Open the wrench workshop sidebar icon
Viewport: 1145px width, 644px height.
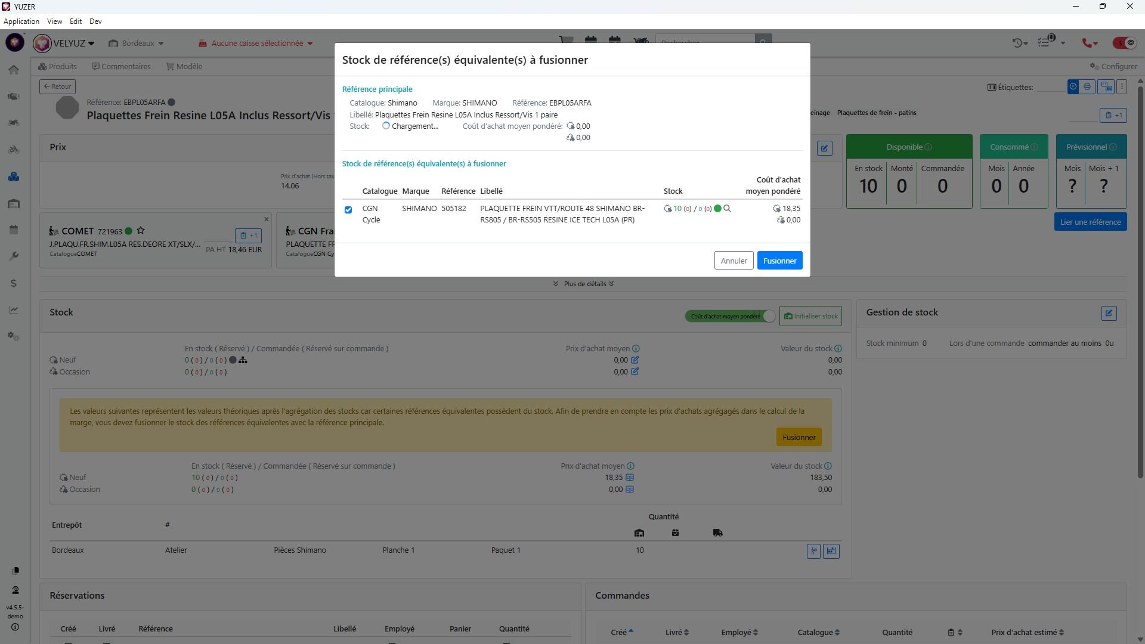[14, 256]
